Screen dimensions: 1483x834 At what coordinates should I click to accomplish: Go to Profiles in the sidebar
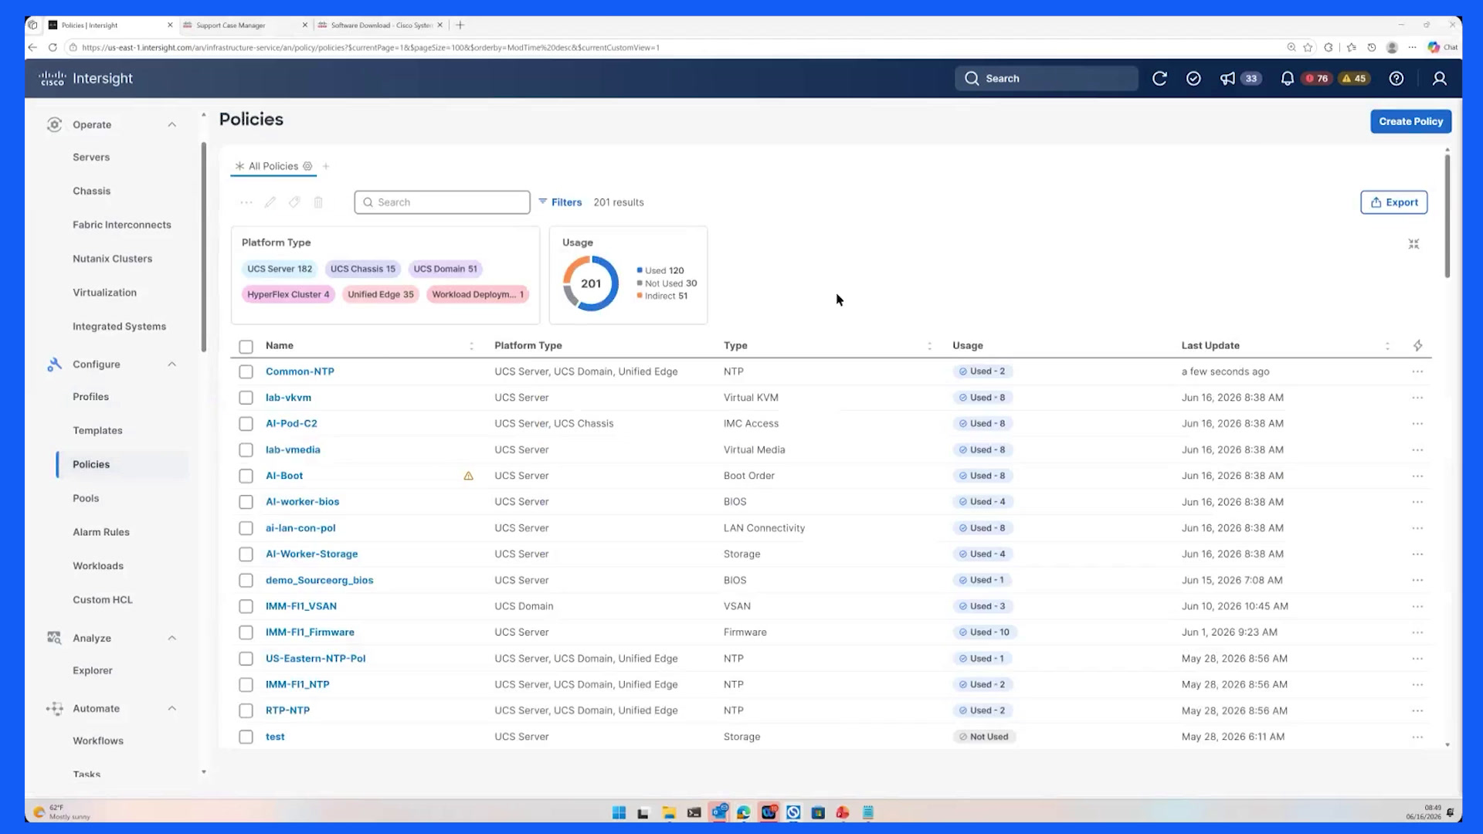[90, 397]
